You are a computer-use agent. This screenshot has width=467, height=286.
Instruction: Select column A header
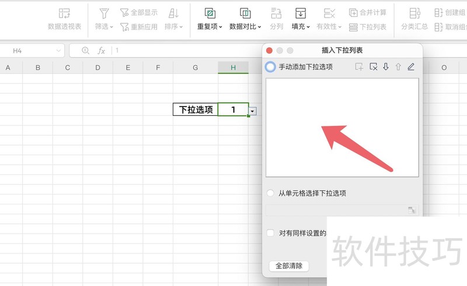[8, 68]
